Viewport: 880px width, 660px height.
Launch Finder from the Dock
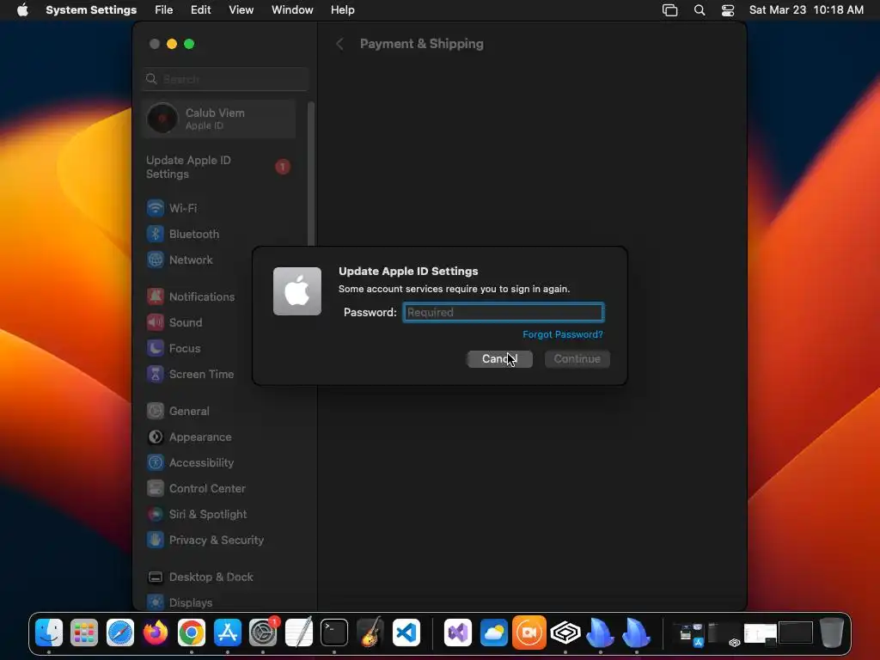click(x=49, y=632)
